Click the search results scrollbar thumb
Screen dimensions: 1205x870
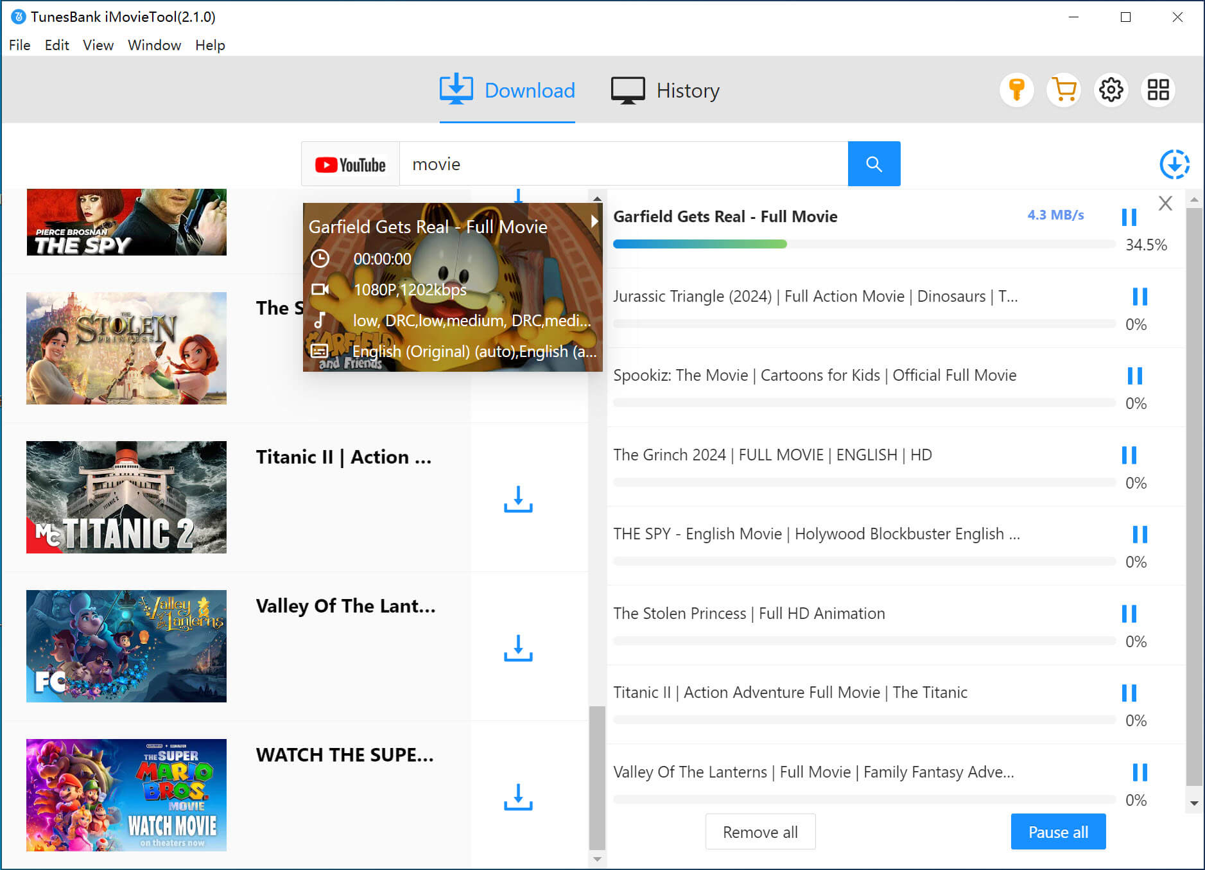coord(597,778)
